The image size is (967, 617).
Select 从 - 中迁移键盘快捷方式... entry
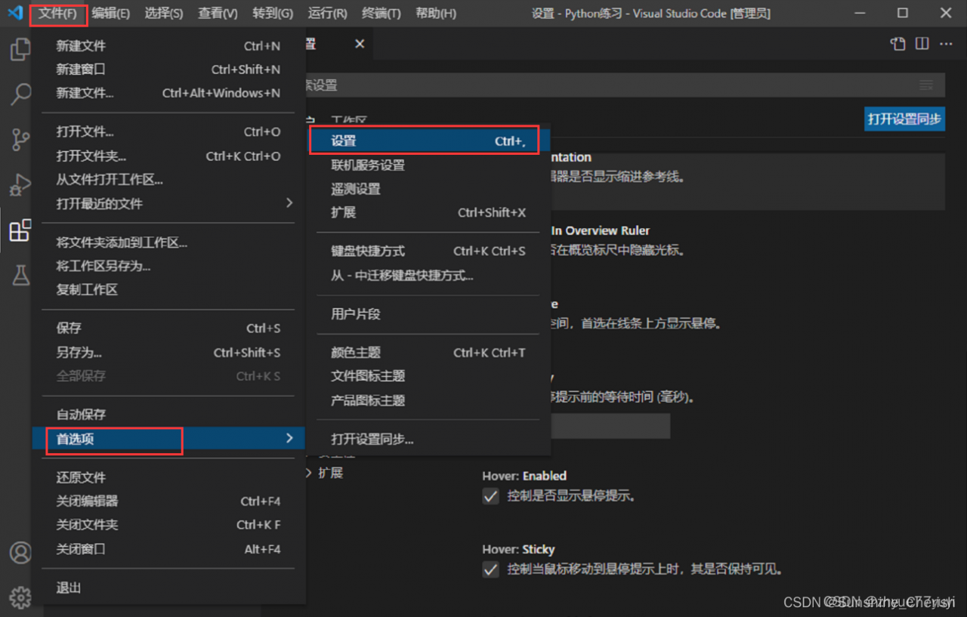[428, 275]
